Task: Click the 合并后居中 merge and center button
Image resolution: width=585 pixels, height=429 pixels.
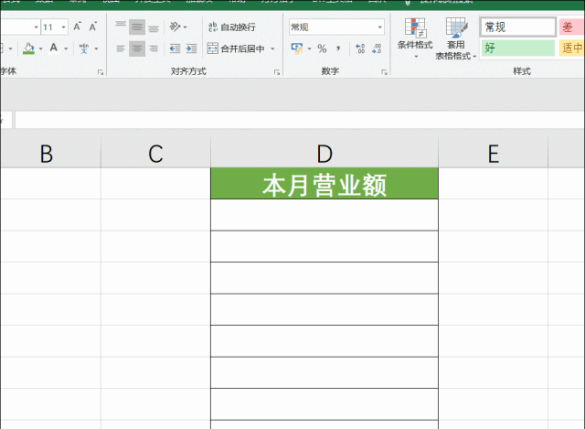Action: (x=236, y=48)
